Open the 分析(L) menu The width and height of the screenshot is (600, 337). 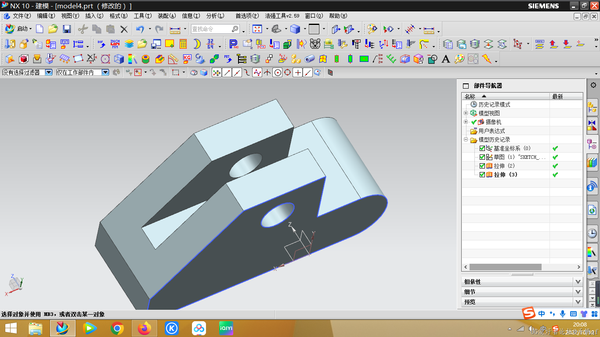click(215, 16)
